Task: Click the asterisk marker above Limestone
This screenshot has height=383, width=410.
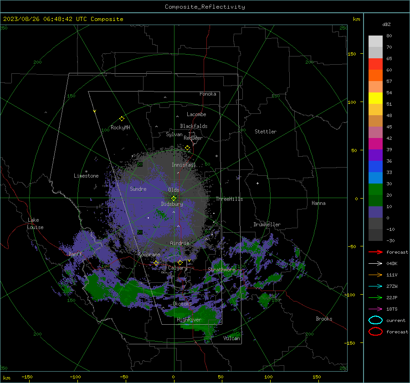Action: point(86,172)
